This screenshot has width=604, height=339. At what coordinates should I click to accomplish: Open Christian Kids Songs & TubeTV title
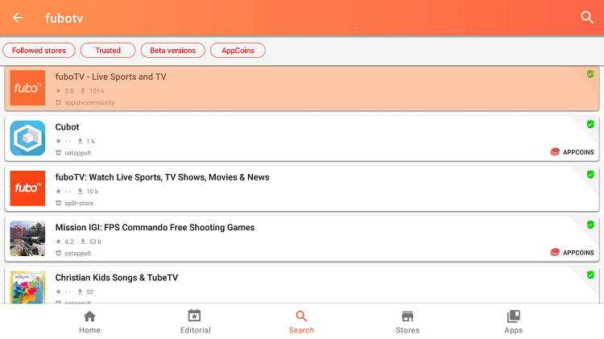(x=117, y=277)
